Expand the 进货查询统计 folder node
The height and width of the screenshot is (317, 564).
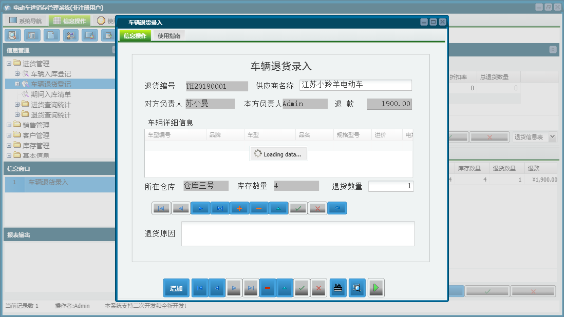17,105
